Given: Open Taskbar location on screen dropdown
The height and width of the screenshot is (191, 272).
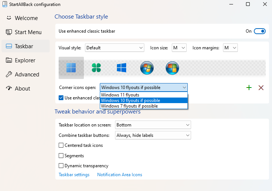Looking at the screenshot, I should click(x=153, y=125).
